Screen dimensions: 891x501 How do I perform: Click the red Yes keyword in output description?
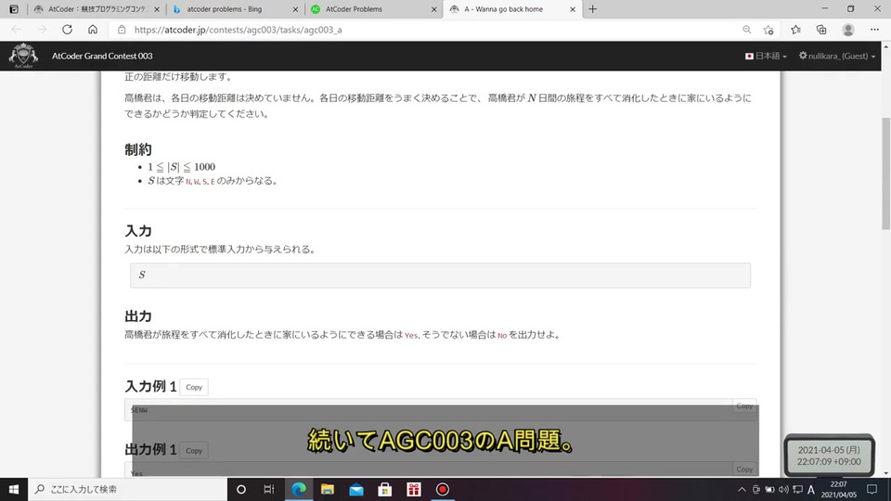pyautogui.click(x=411, y=336)
